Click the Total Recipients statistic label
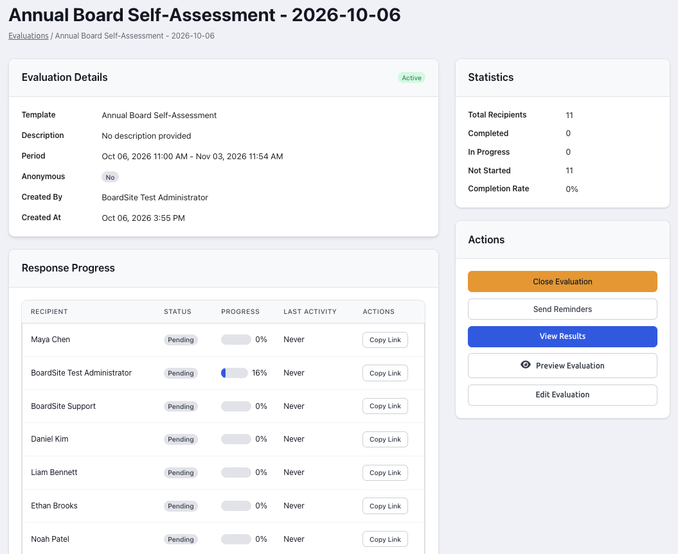 coord(497,115)
